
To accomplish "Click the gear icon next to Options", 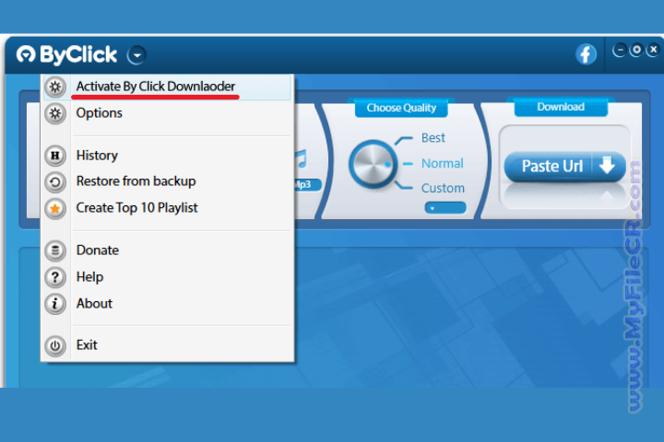I will (55, 113).
